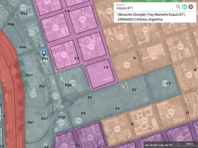
Task: Click parcel circle 001 above top PA1 label
Action: click(x=23, y=7)
